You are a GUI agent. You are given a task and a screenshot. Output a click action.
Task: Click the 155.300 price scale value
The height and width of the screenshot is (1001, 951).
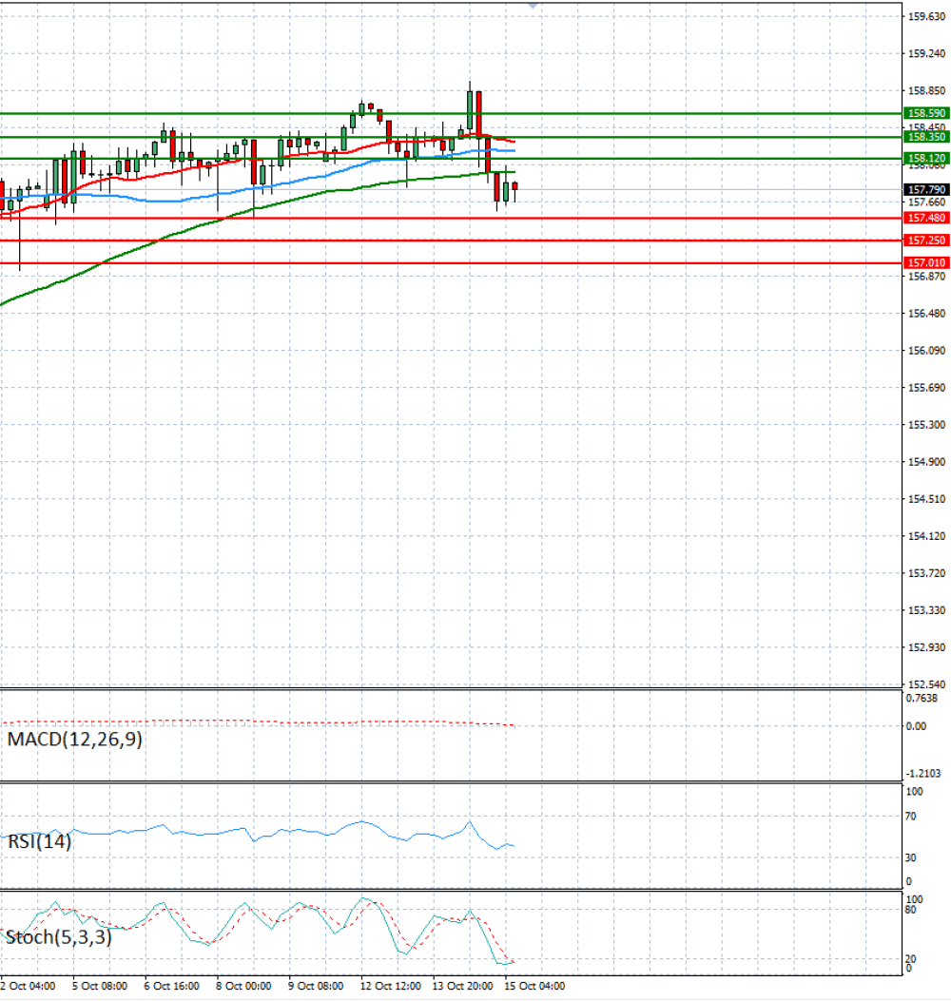[x=926, y=425]
